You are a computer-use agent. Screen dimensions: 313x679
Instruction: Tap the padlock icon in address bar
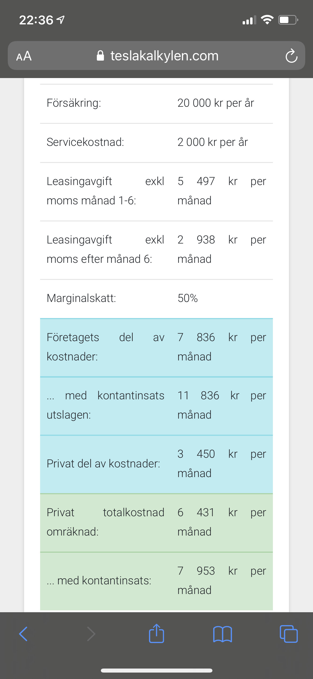pos(100,56)
